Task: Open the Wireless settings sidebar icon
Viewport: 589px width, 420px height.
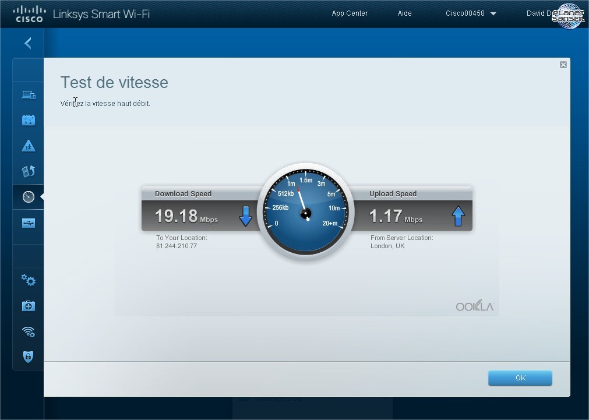Action: click(29, 331)
